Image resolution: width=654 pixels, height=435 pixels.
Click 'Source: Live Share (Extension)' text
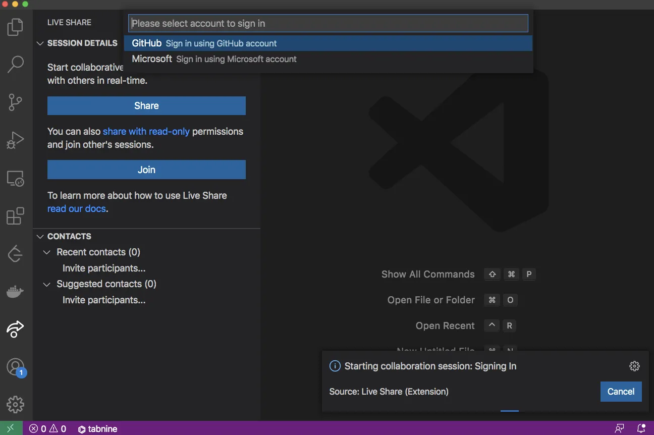tap(389, 392)
